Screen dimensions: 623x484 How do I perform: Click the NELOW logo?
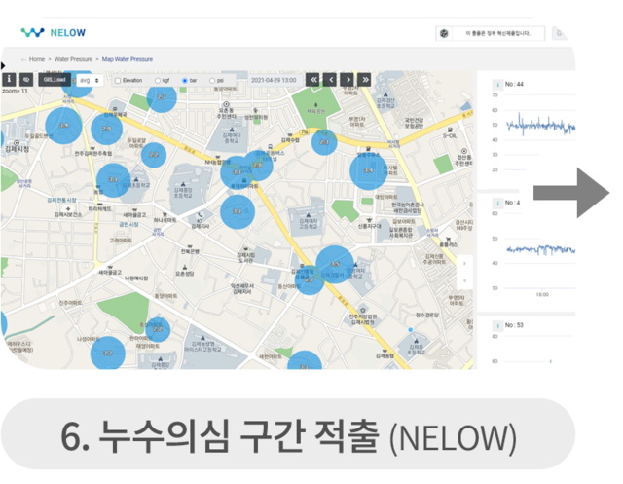[x=54, y=32]
